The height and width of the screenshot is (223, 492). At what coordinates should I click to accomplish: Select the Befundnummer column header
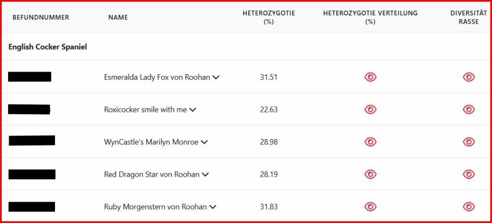tap(41, 17)
